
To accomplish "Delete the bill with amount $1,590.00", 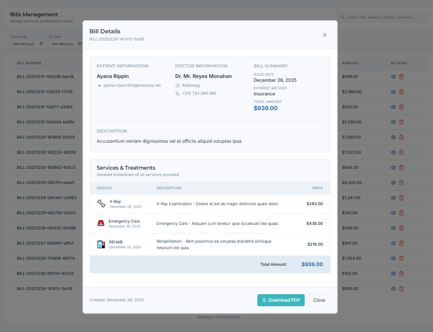I will pos(402,137).
